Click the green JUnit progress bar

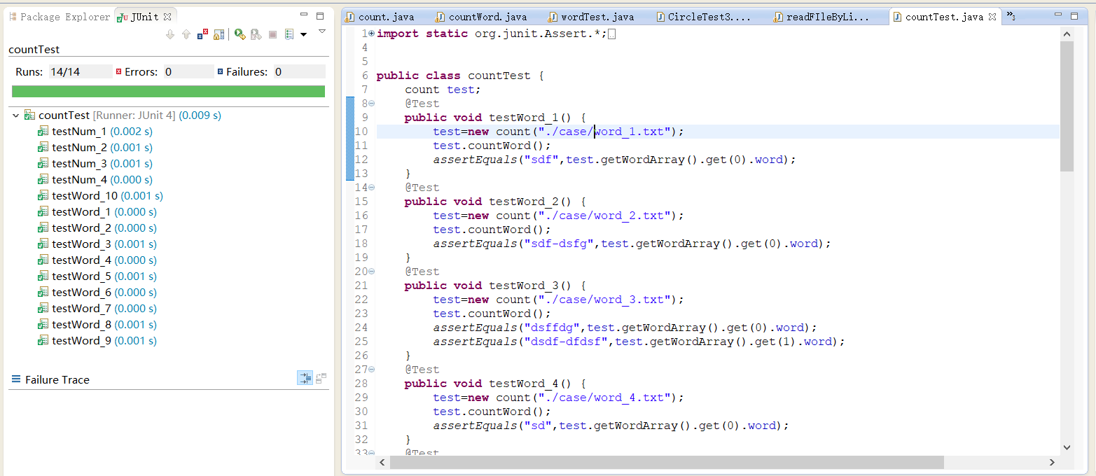point(168,92)
